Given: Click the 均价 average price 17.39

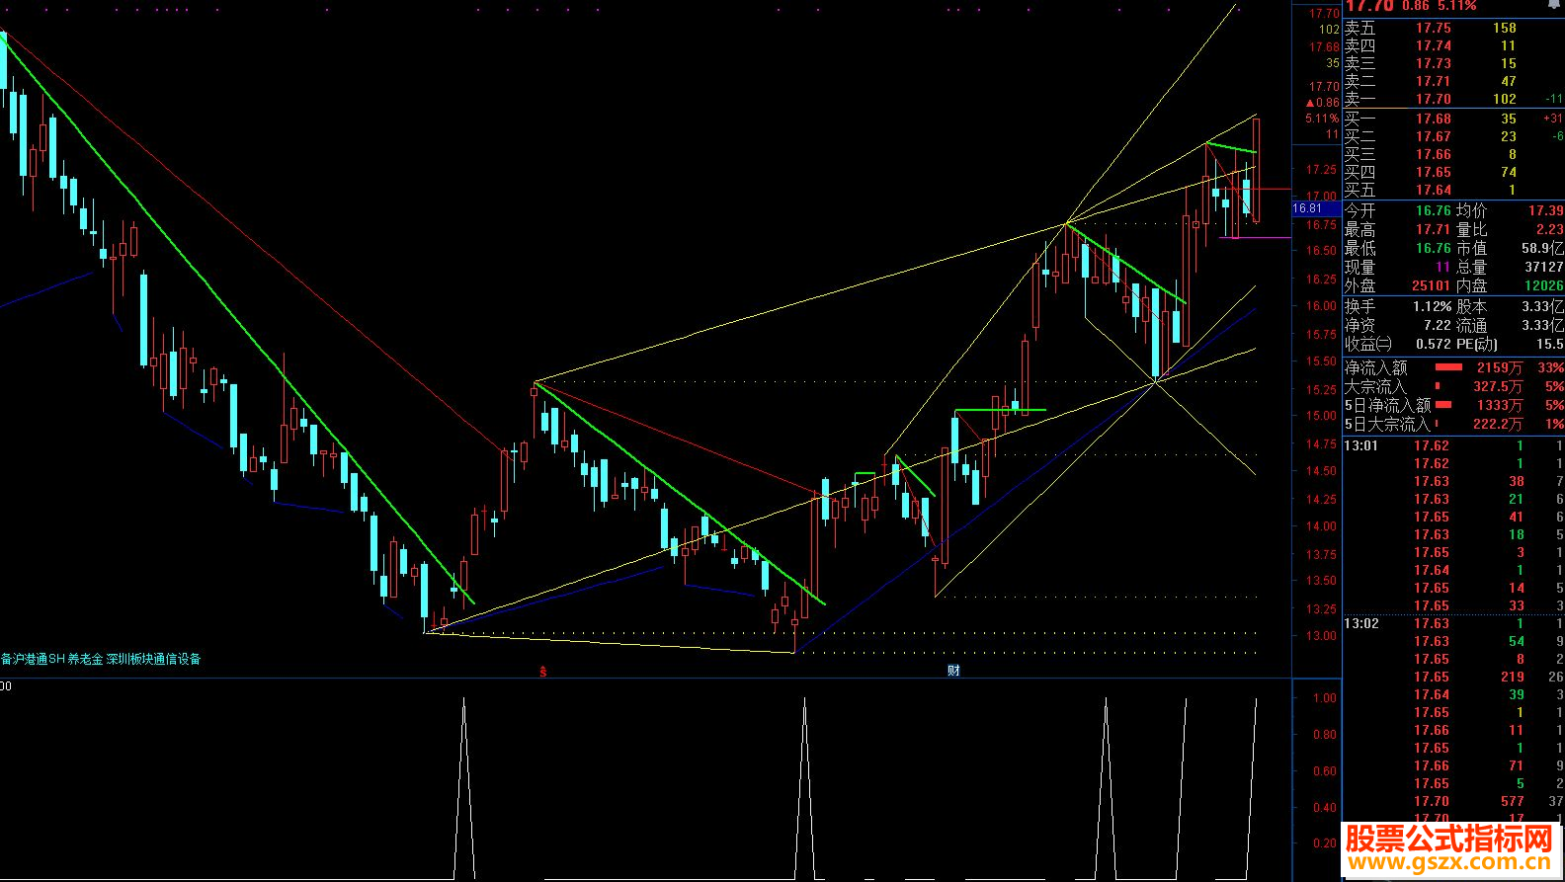Looking at the screenshot, I should (1546, 210).
